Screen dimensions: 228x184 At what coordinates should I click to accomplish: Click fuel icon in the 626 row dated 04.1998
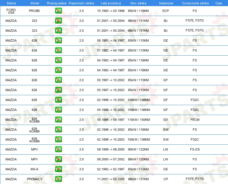[58, 109]
